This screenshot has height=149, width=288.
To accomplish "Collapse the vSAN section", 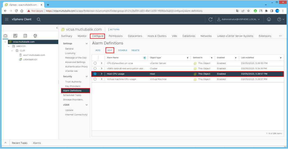I will pos(87,105).
